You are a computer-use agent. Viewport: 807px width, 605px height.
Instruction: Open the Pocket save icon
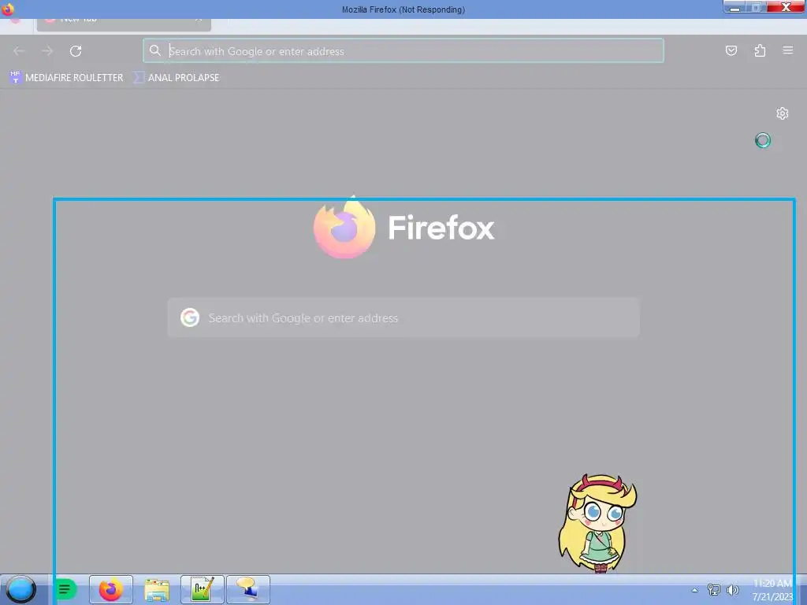tap(731, 50)
